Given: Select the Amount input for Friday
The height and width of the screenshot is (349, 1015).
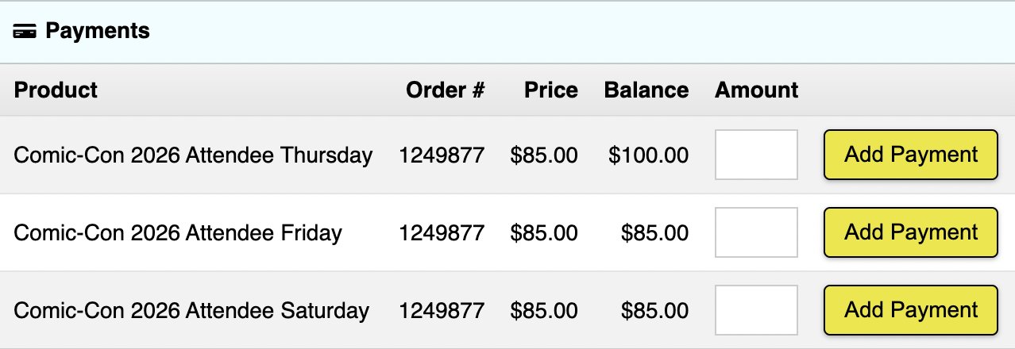Looking at the screenshot, I should 756,232.
